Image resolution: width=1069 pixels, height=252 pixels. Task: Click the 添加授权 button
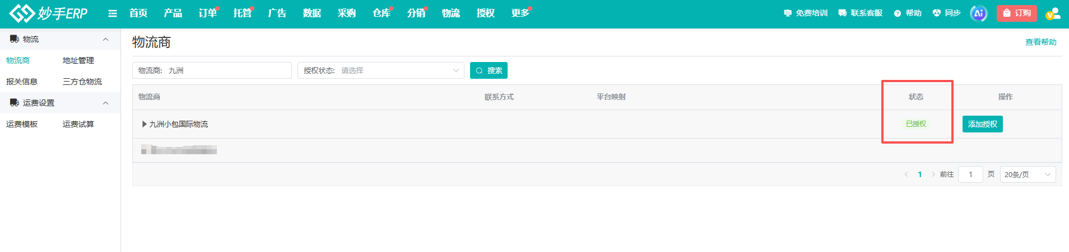click(983, 124)
